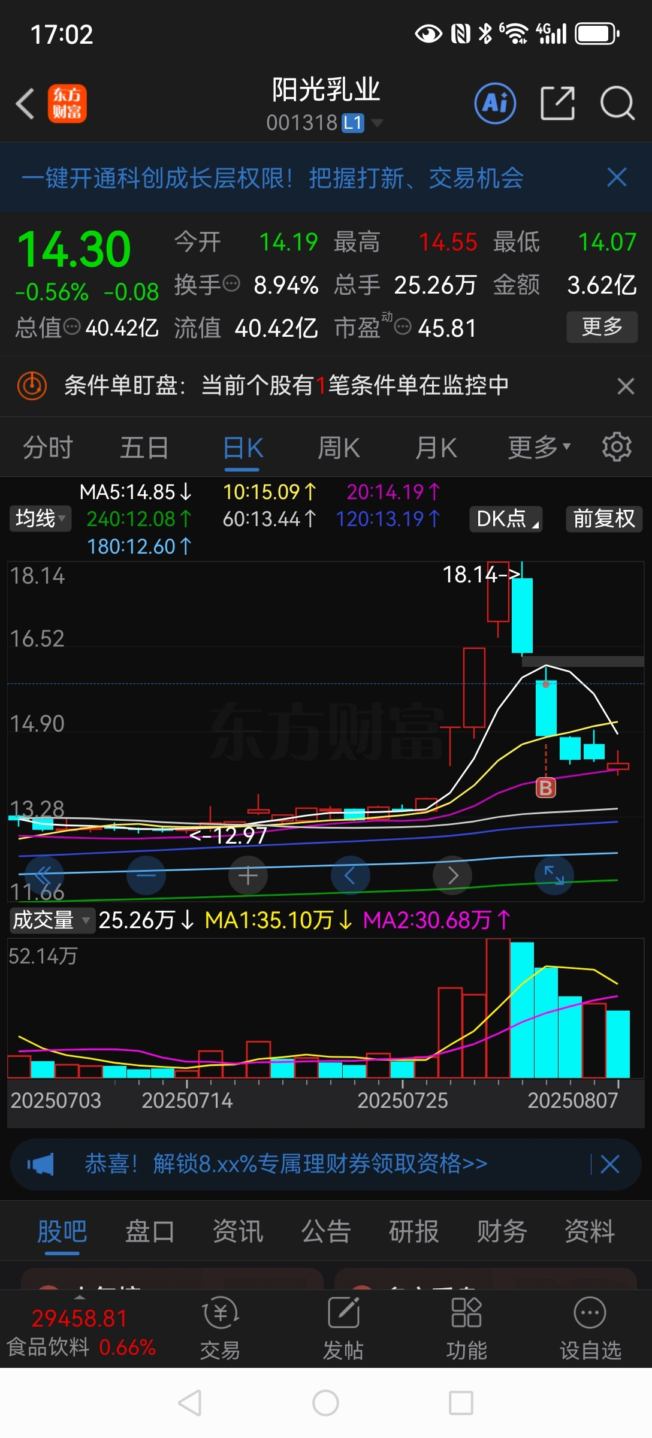Toggle the 前复权 adjustment button

coord(604,518)
